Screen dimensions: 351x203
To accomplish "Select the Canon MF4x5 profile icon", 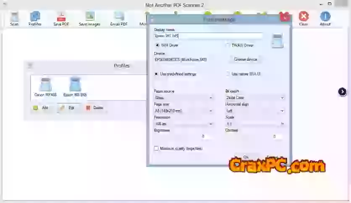I will pos(45,87).
